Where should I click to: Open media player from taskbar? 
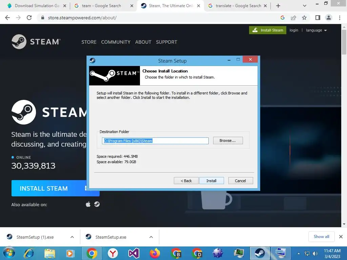click(70, 253)
